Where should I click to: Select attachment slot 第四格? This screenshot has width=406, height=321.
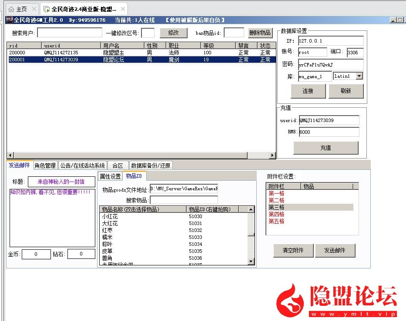point(276,214)
